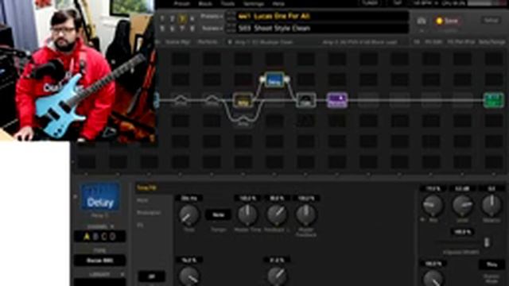This screenshot has height=286, width=509.
Task: Select the second shunt before the Amp block
Action: (212, 101)
